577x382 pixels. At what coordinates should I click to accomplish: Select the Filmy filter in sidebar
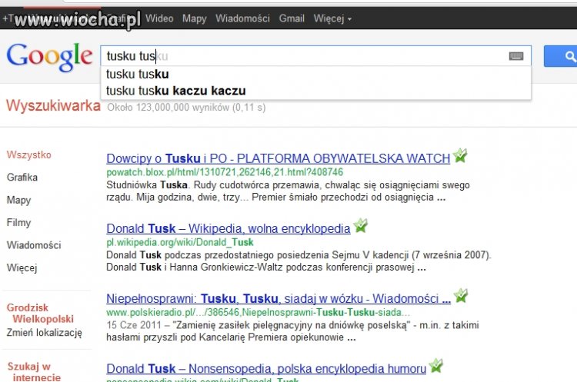18,223
